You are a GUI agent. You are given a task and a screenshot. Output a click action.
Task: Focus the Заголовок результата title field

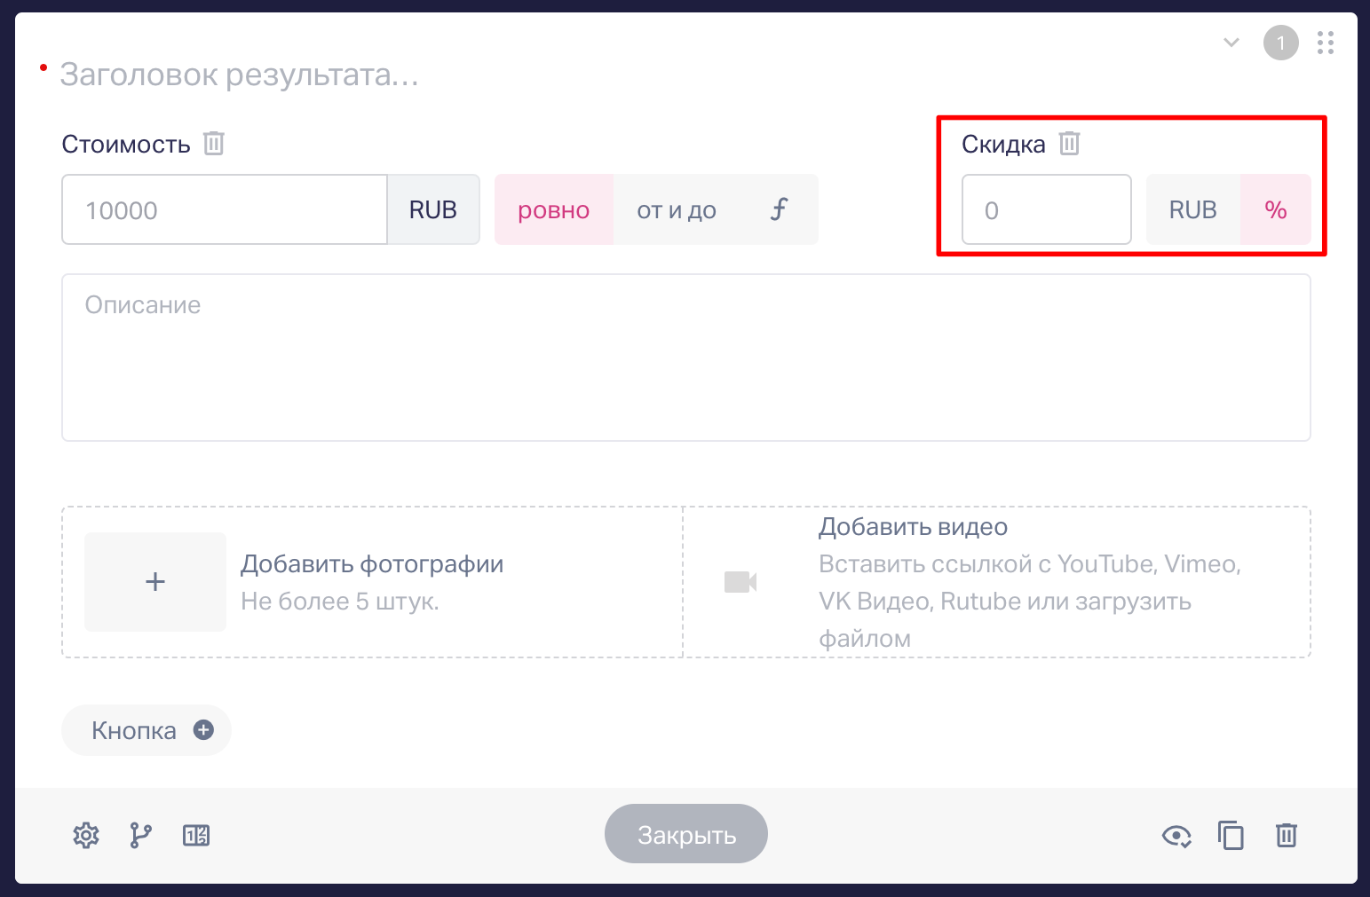[x=240, y=75]
